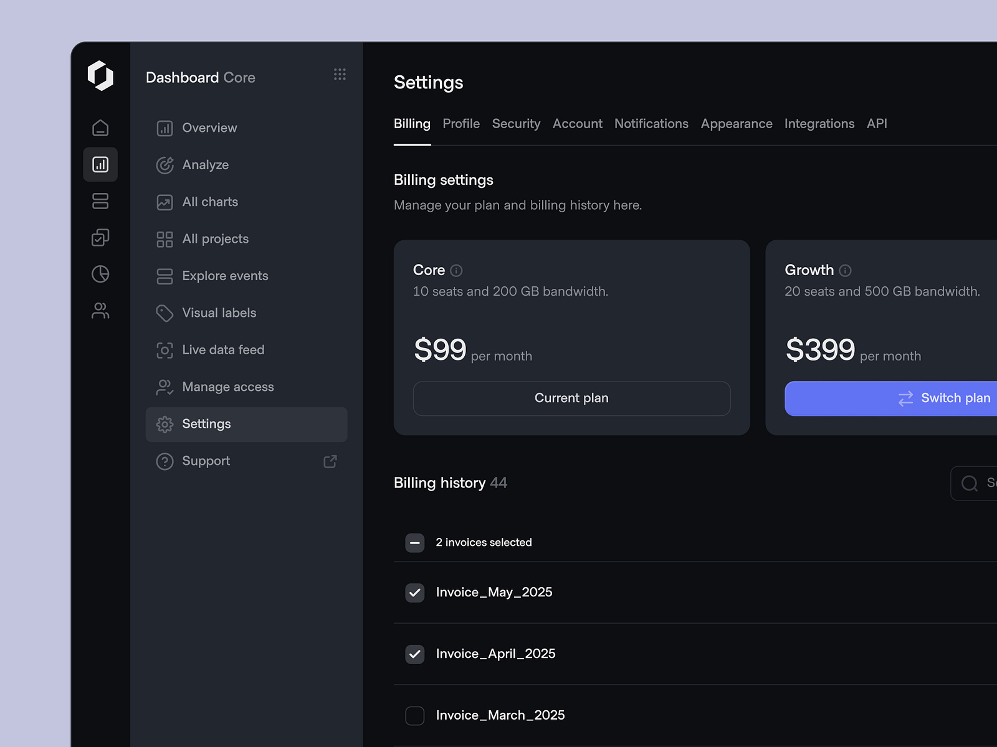Switch to the Profile tab
This screenshot has width=997, height=747.
point(461,124)
